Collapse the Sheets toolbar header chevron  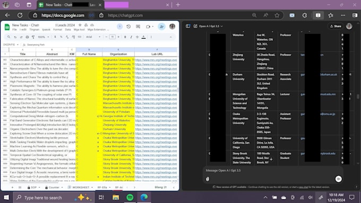pyautogui.click(x=170, y=37)
